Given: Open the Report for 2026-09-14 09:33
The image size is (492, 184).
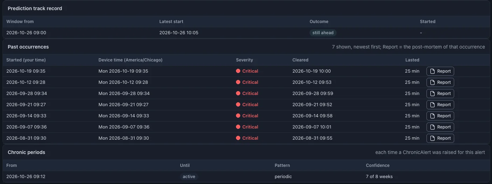Looking at the screenshot, I should coord(440,116).
